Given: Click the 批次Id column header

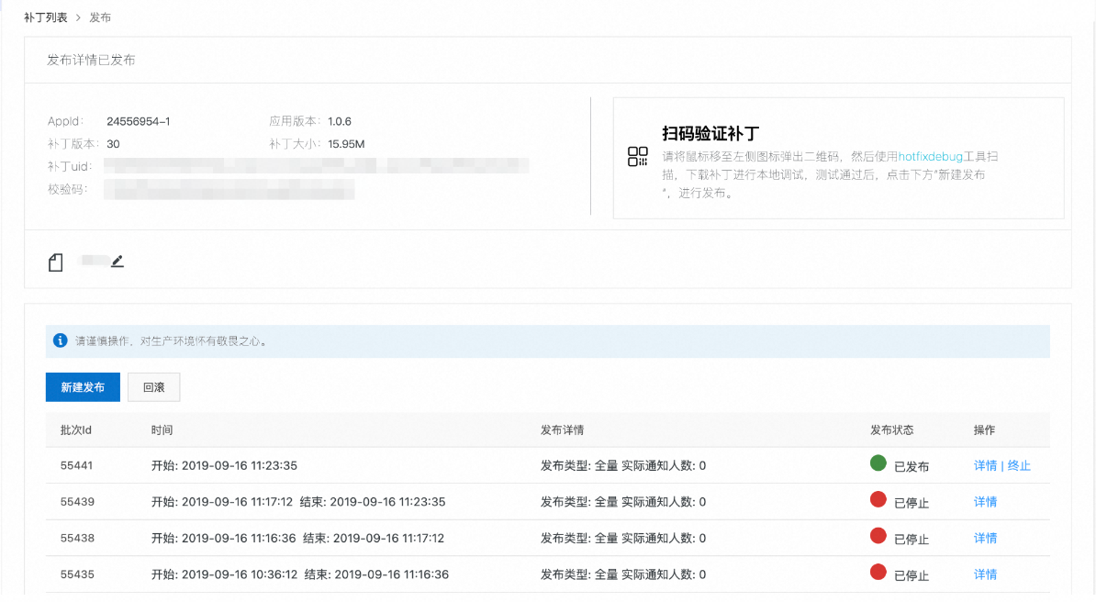Looking at the screenshot, I should pos(75,430).
